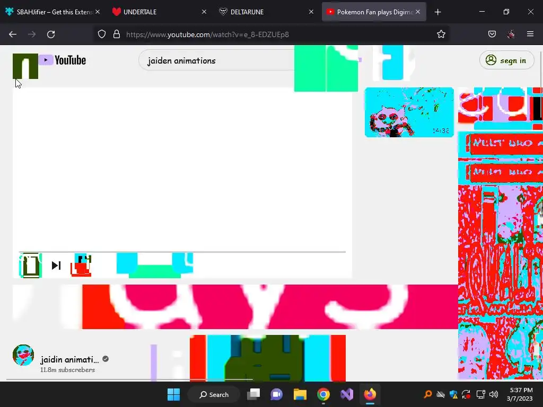Open the jaidin animati... channel name
This screenshot has height=407, width=543.
(69, 360)
